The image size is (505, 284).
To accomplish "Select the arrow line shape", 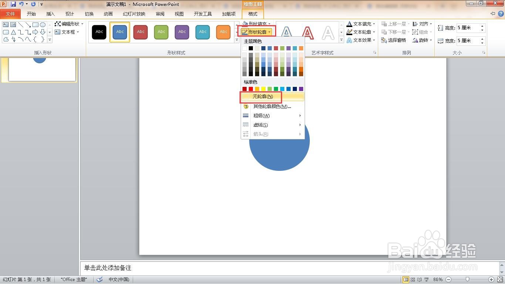I will click(28, 25).
